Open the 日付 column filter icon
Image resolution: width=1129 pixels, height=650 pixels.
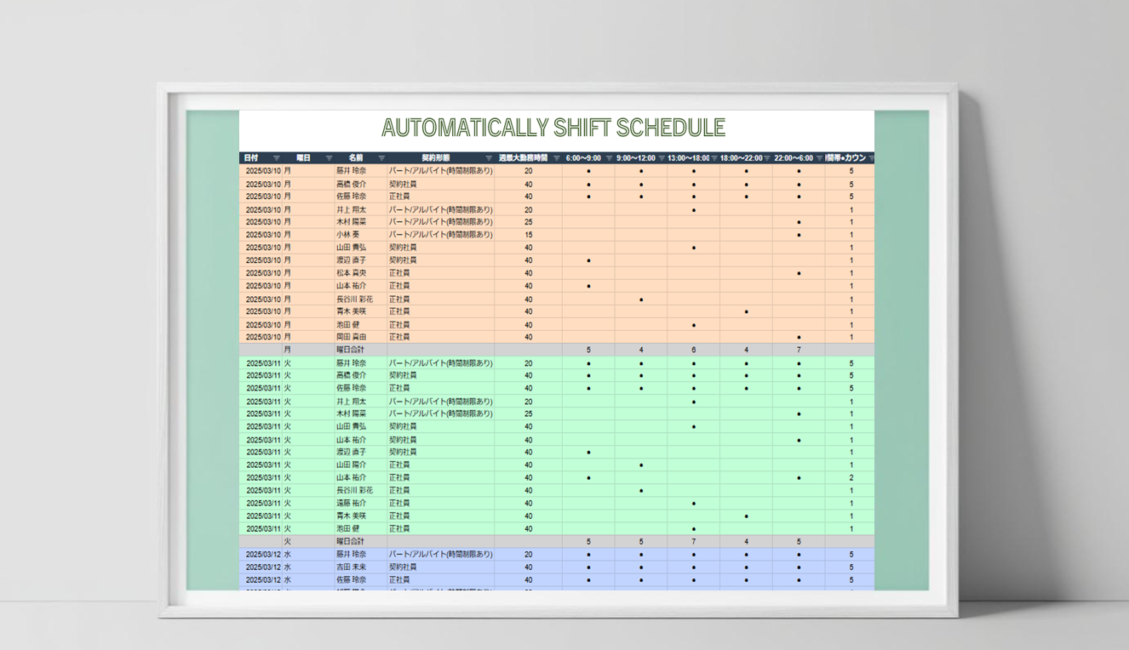pyautogui.click(x=276, y=158)
